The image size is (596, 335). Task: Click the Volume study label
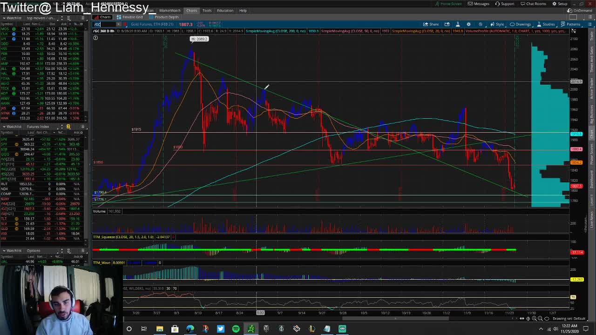point(99,211)
